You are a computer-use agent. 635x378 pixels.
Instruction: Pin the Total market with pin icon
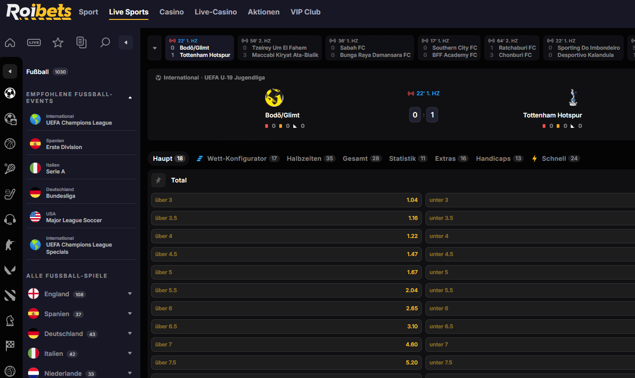click(x=158, y=180)
